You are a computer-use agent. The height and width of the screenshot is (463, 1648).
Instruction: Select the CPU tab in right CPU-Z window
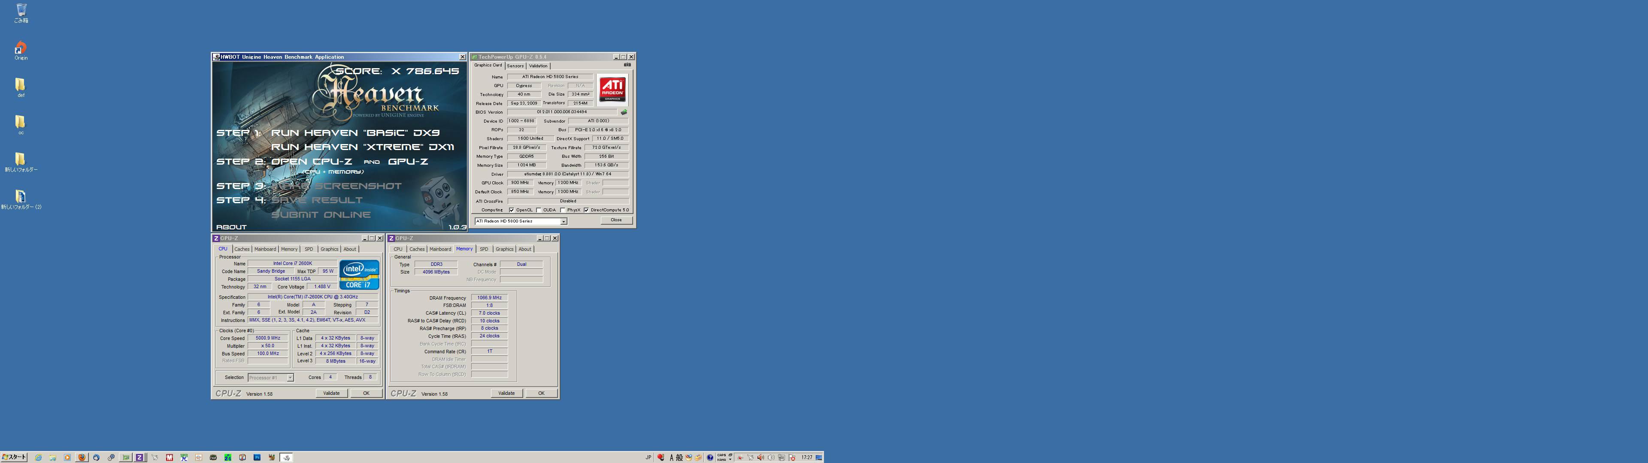pos(398,250)
